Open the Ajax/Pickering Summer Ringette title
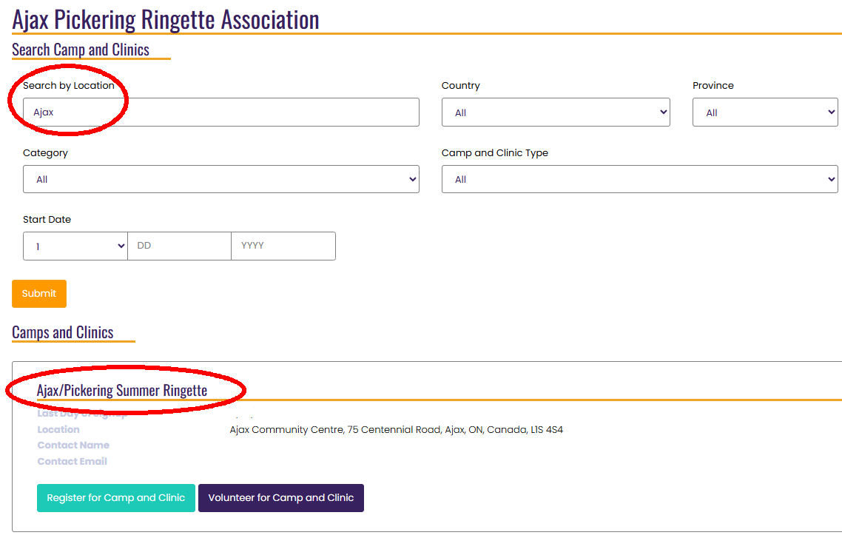This screenshot has height=538, width=842. pyautogui.click(x=122, y=390)
